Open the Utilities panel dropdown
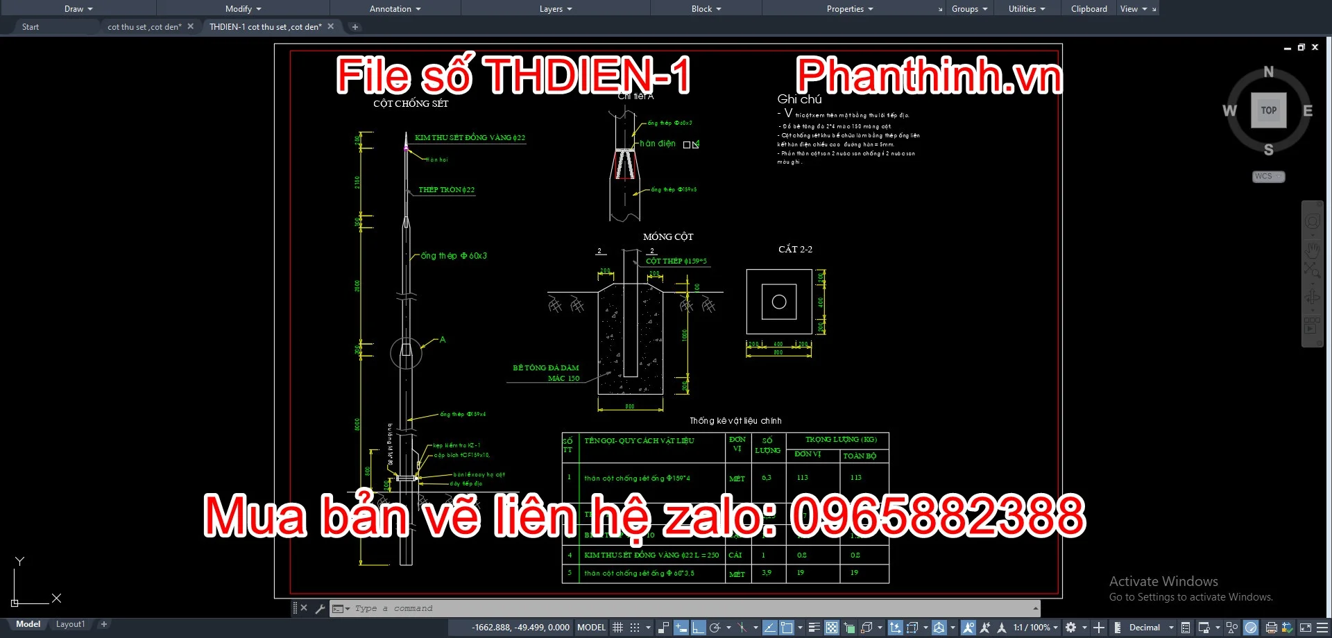The width and height of the screenshot is (1332, 638). point(1027,9)
